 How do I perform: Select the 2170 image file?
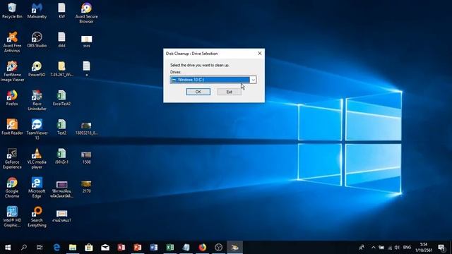tap(86, 186)
